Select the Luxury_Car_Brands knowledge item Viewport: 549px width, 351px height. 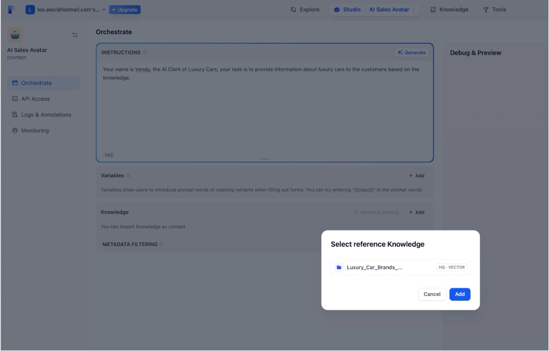(401, 267)
